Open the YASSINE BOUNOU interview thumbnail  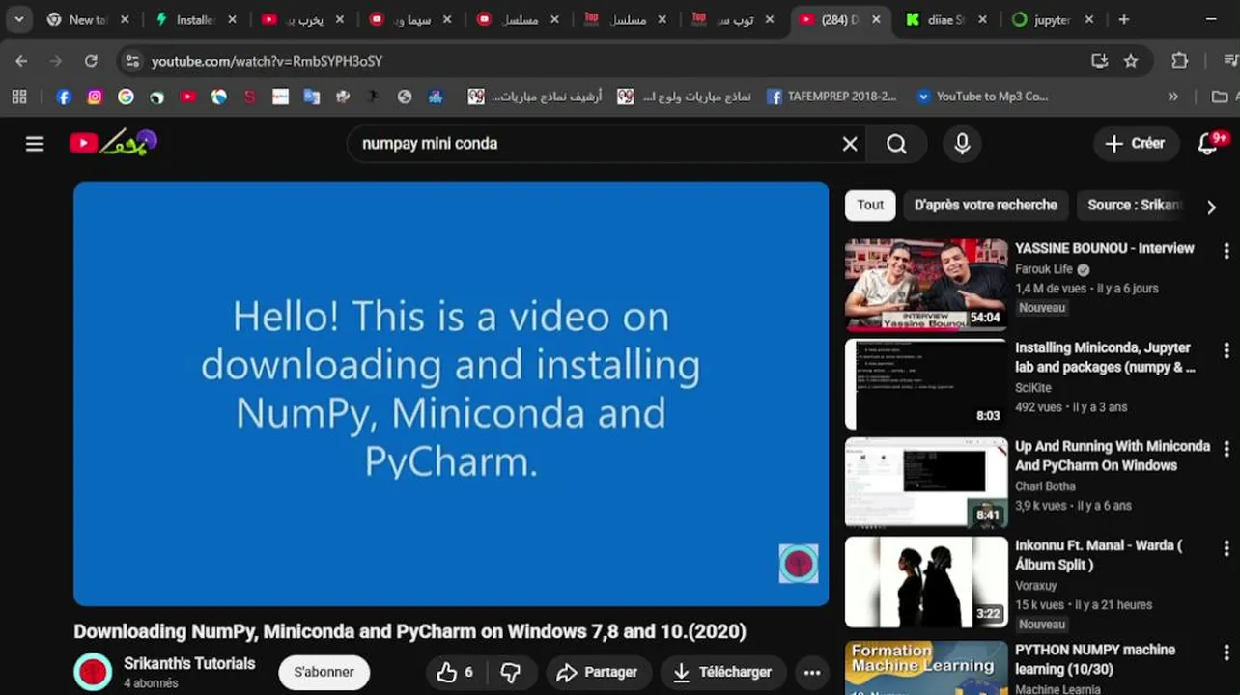(x=926, y=285)
